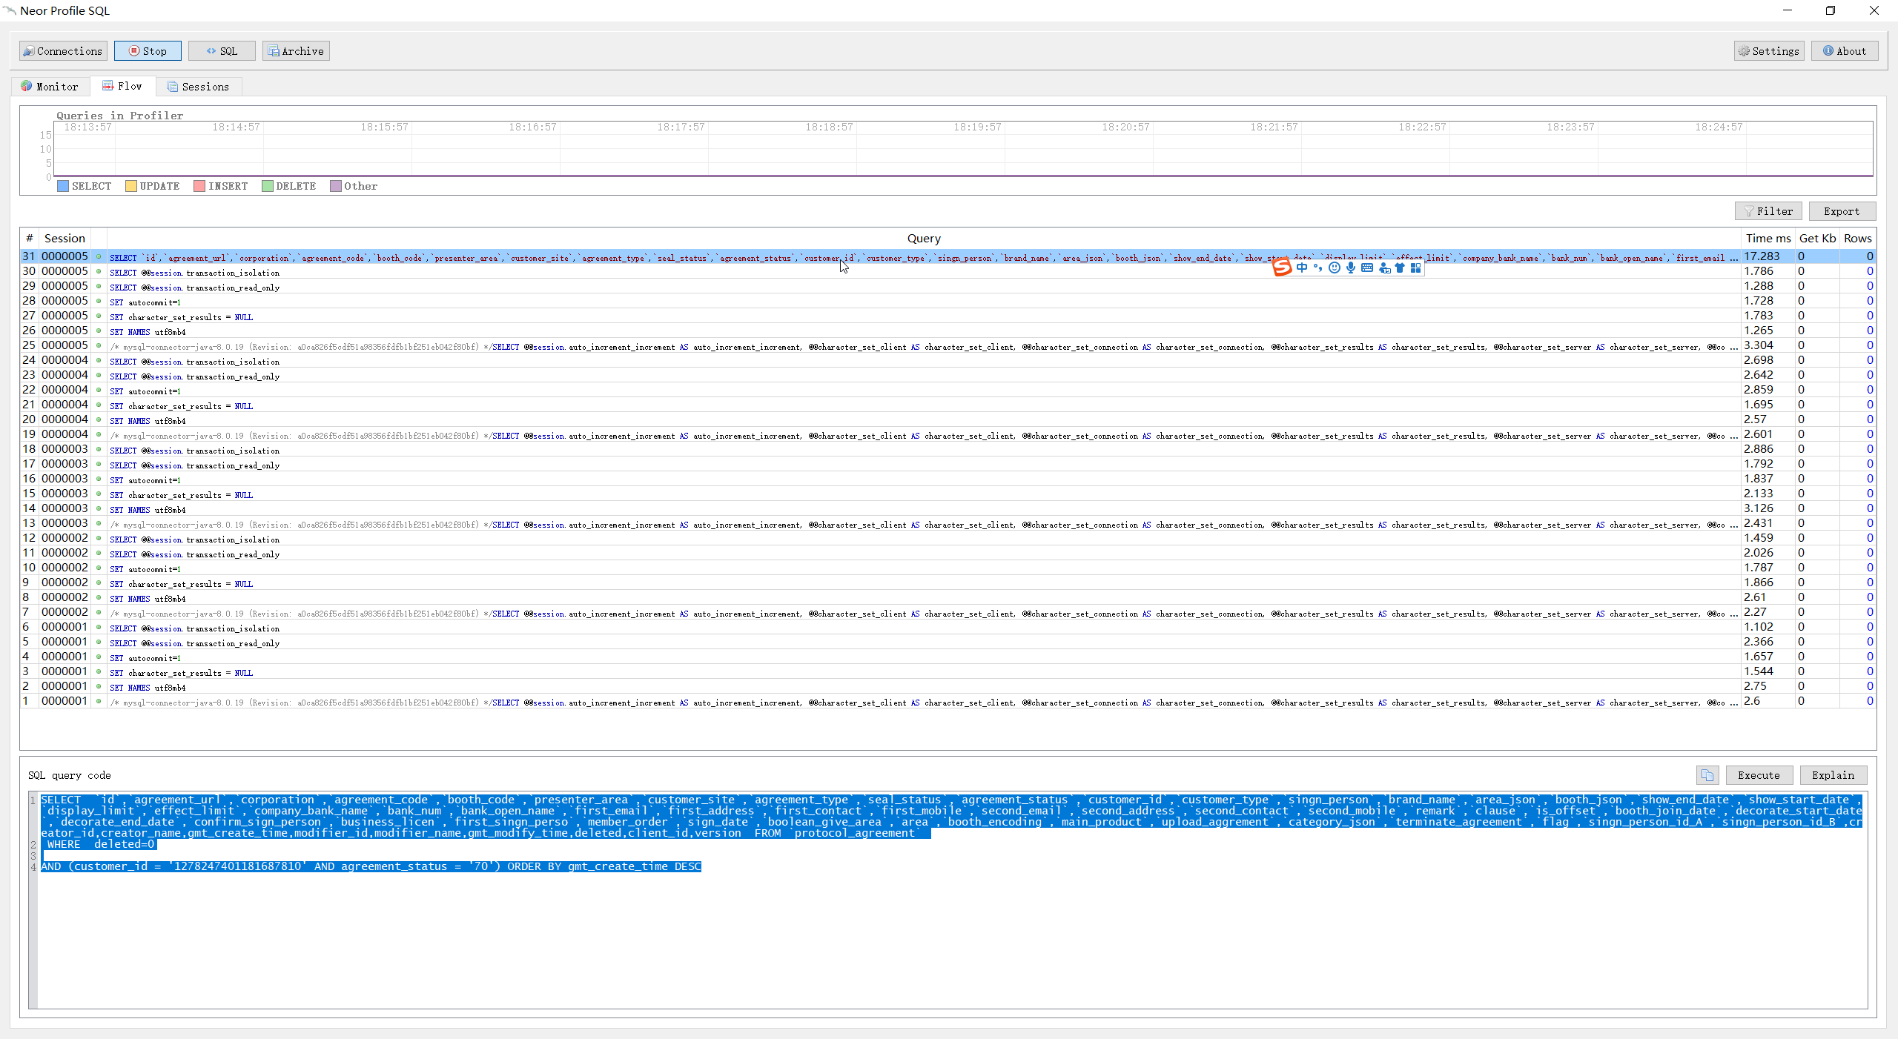Screen dimensions: 1898x1039
Task: Click the copy SQL query icon
Action: [x=1707, y=775]
